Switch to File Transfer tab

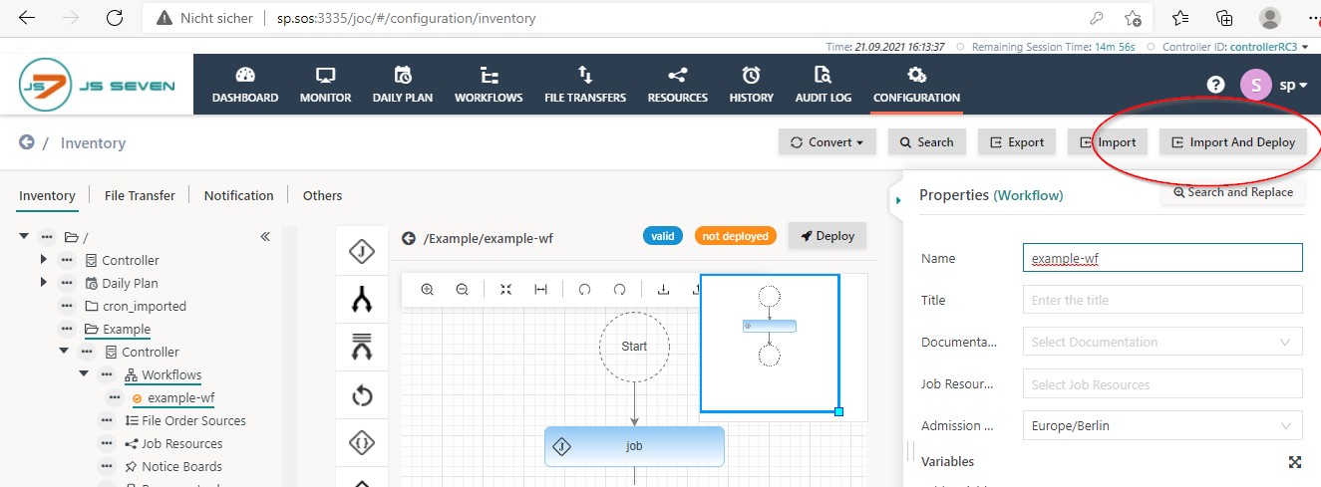tap(140, 196)
